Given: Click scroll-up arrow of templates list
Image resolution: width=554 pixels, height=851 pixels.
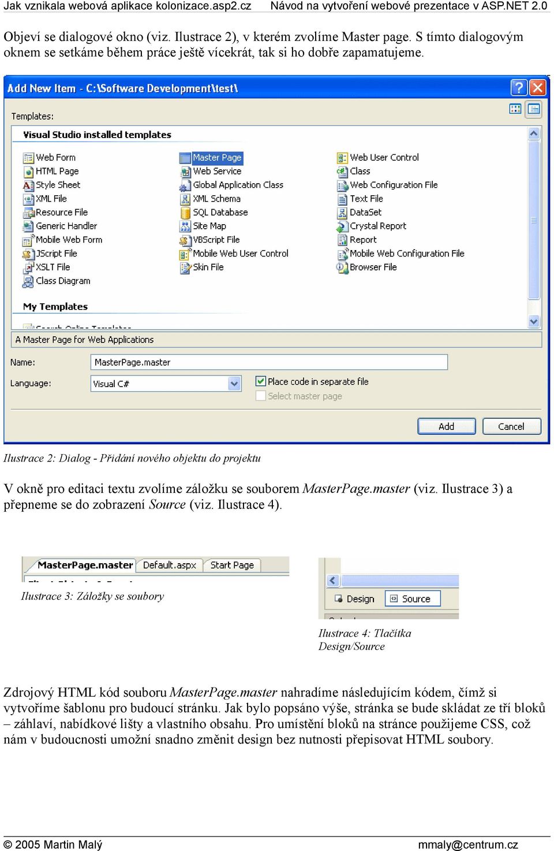Looking at the screenshot, I should [x=534, y=133].
